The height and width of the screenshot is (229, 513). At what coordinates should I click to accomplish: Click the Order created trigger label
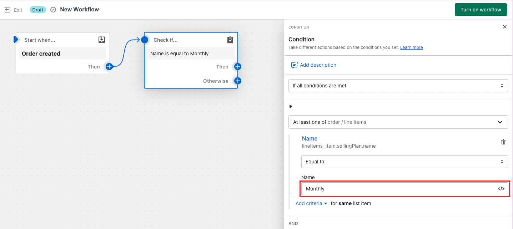tap(41, 54)
